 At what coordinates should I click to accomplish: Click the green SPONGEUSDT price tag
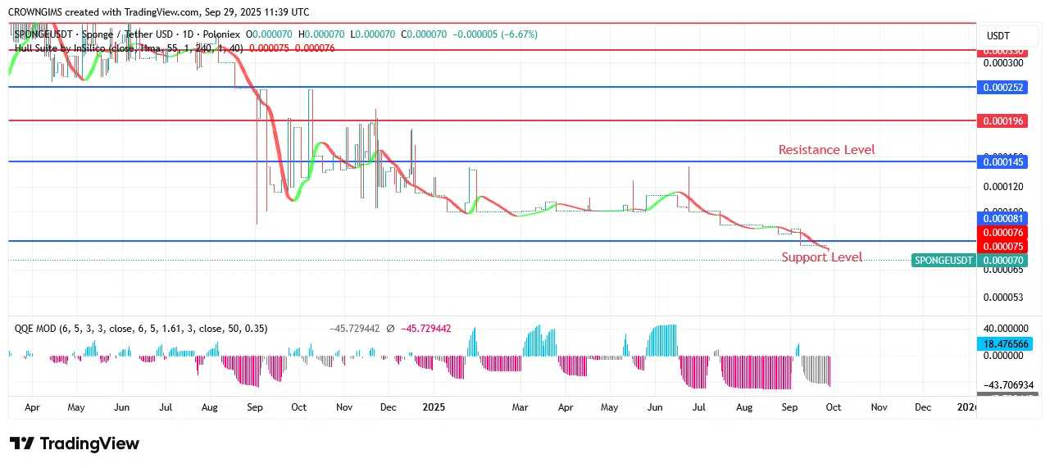pyautogui.click(x=943, y=261)
